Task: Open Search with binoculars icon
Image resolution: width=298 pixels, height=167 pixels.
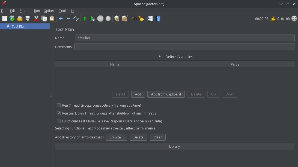Action: tap(134, 18)
